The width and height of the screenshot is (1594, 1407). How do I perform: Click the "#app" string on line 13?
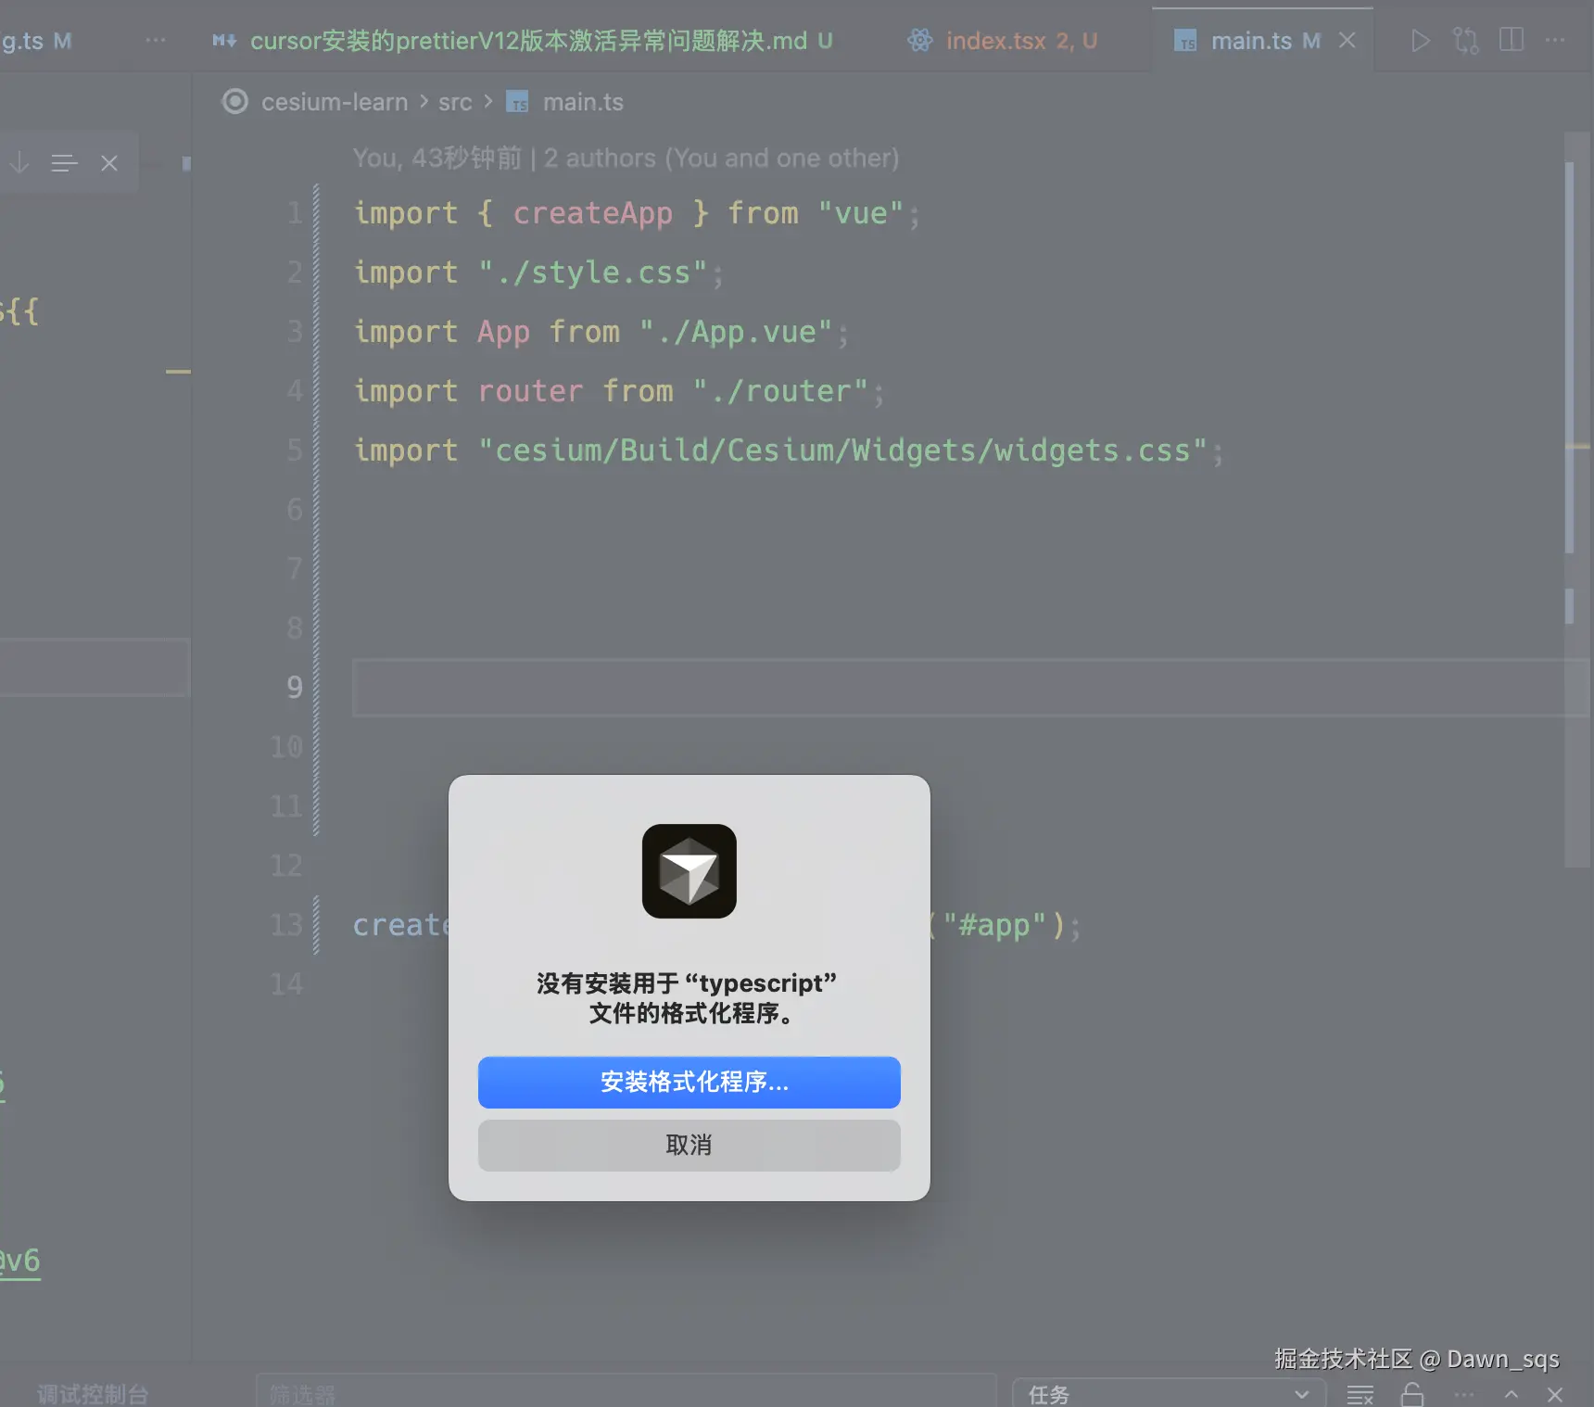pyautogui.click(x=994, y=925)
